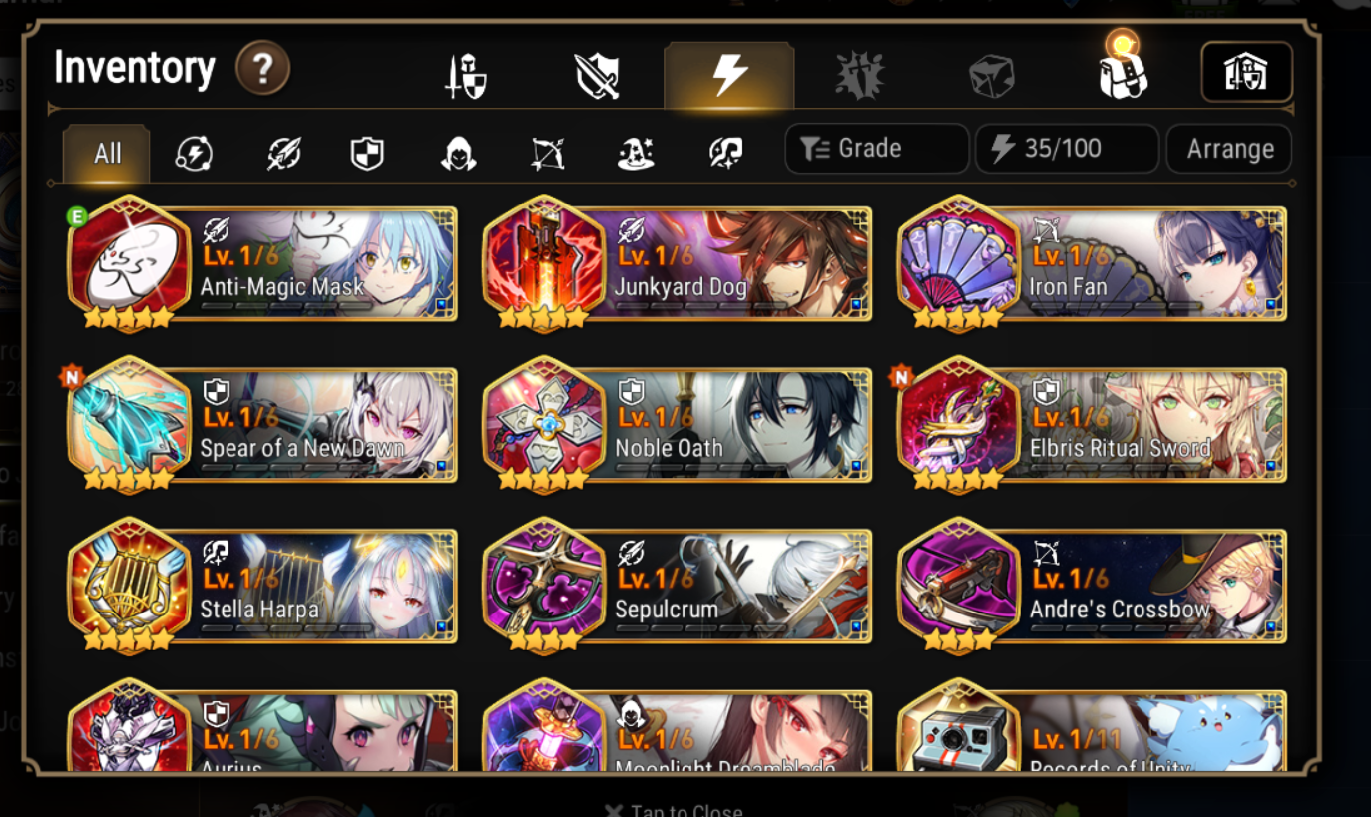Filter artifacts by Thief hooded icon
Screen dimensions: 1371x817
[458, 154]
